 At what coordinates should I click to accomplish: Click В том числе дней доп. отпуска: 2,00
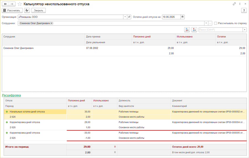(191, 152)
